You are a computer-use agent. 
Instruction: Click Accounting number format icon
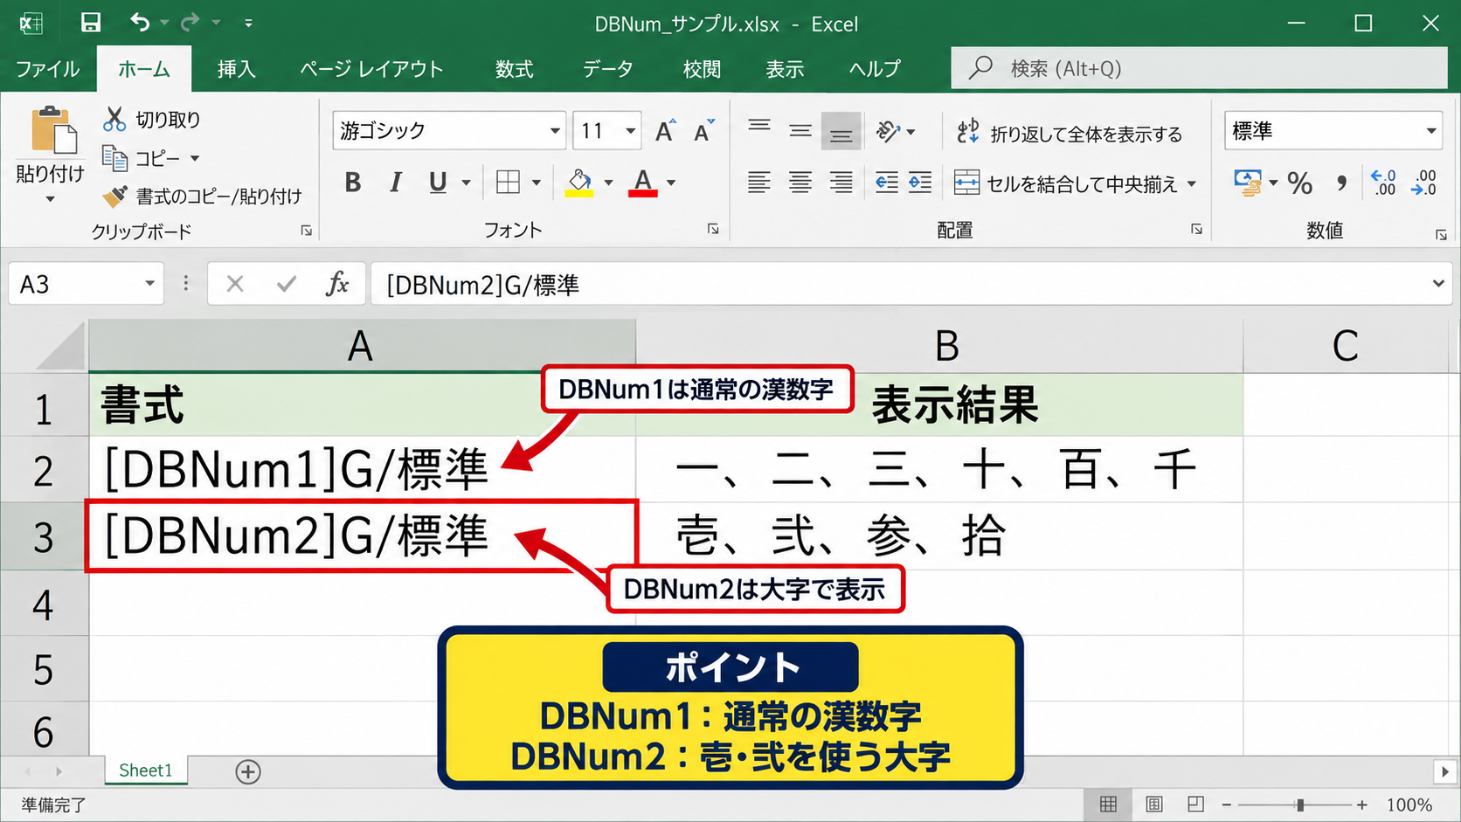click(1248, 183)
